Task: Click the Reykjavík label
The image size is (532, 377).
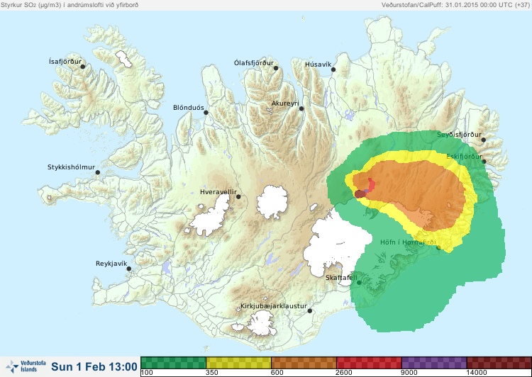Action: pyautogui.click(x=111, y=264)
